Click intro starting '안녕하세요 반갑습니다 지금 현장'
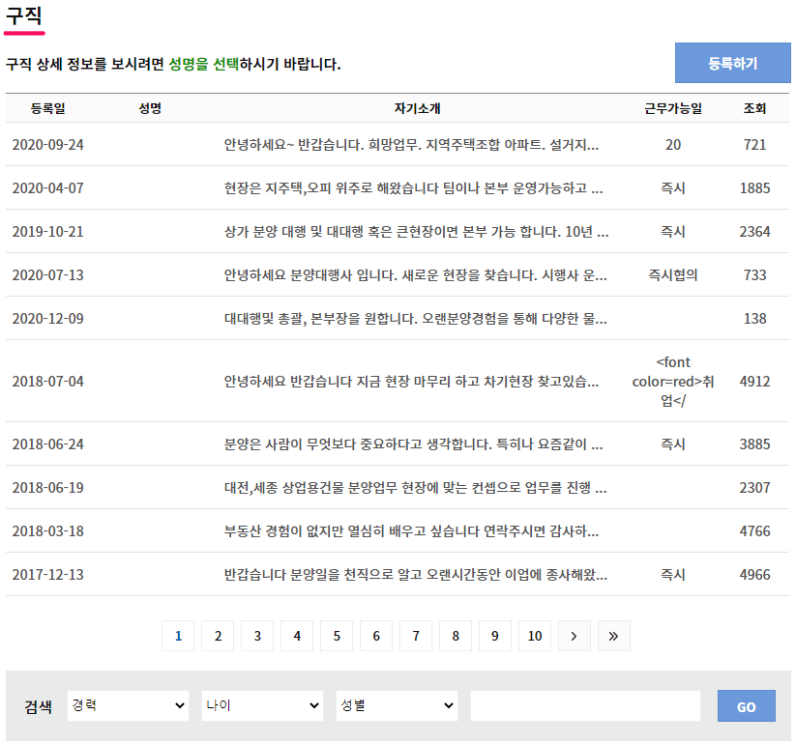The width and height of the screenshot is (796, 744). (x=411, y=382)
